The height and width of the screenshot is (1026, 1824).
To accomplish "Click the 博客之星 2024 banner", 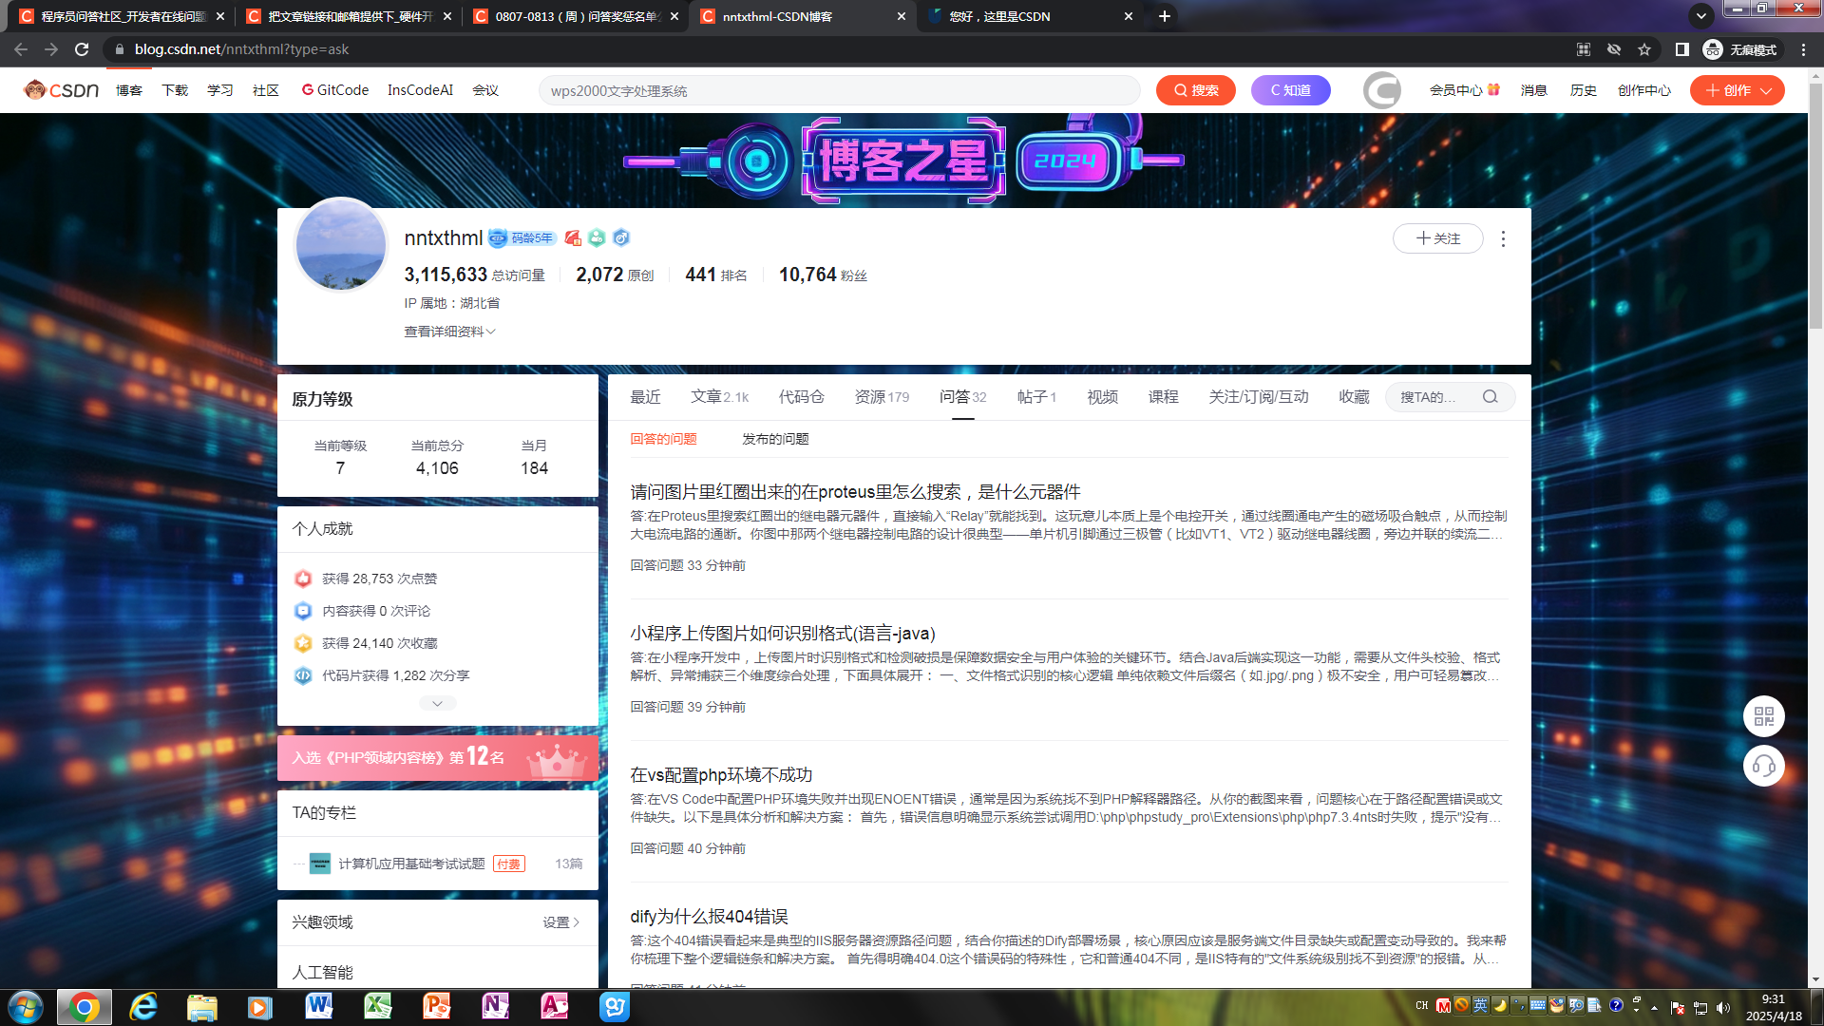I will click(903, 161).
